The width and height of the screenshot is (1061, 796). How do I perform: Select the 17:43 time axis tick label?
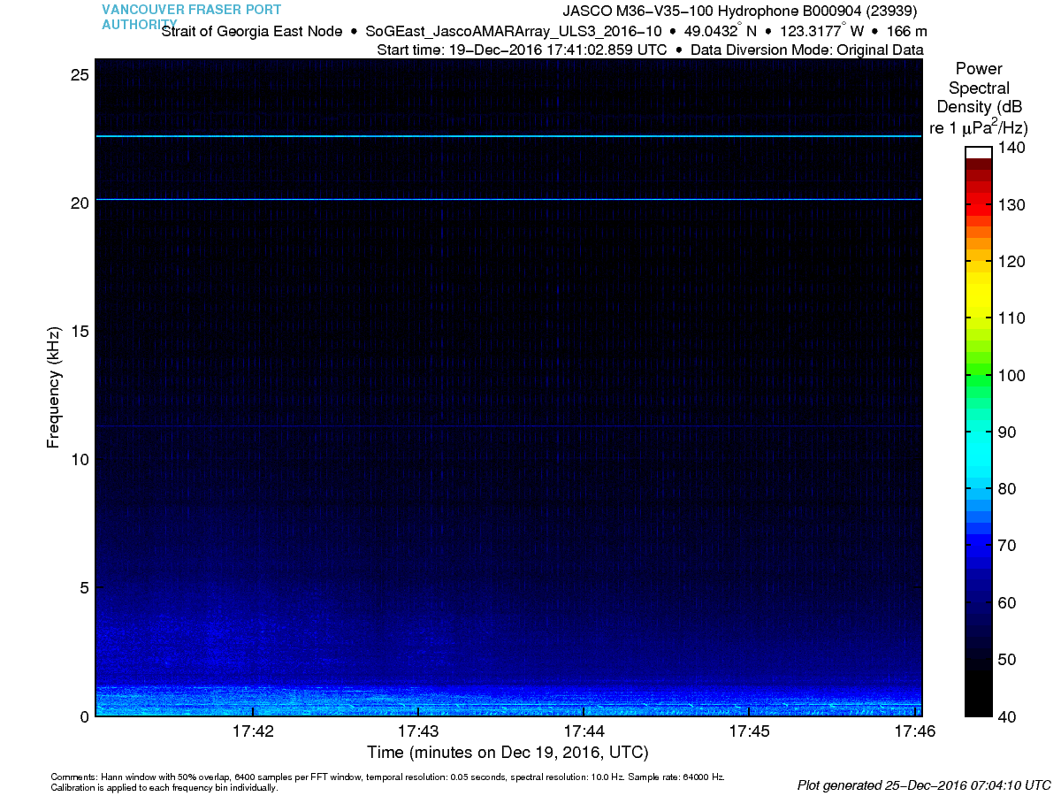[x=418, y=731]
